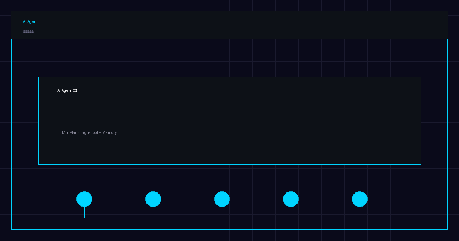This screenshot has height=241, width=459.
Task: Click the stem line under first node
Action: pyautogui.click(x=84, y=213)
